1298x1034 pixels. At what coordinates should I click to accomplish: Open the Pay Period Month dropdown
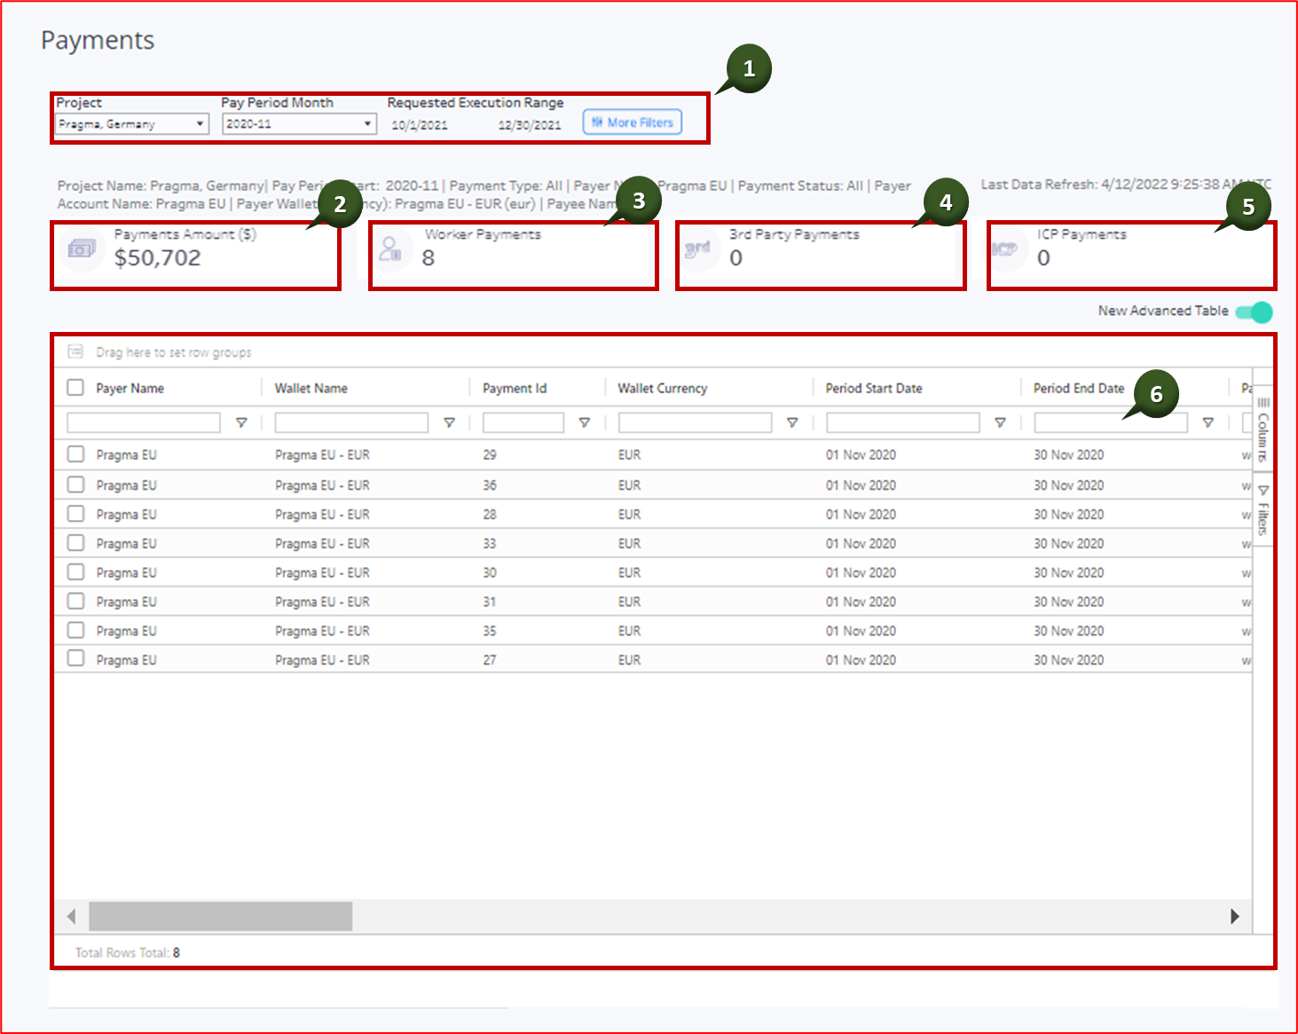366,123
